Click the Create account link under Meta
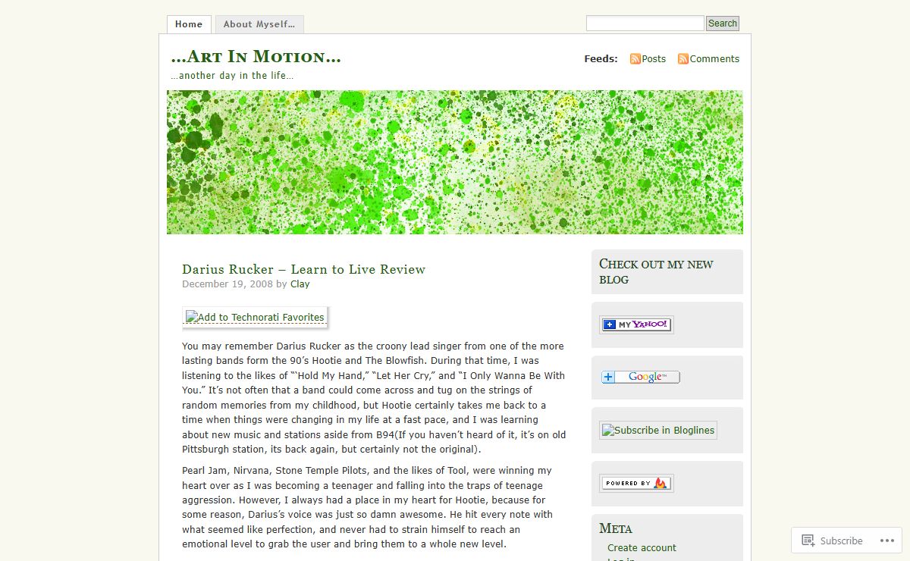This screenshot has width=910, height=561. click(x=642, y=548)
